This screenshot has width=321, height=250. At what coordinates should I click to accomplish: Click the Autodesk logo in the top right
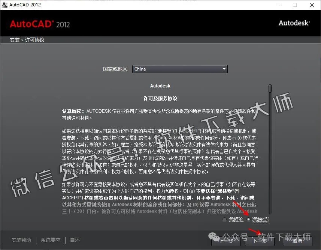coord(294,23)
